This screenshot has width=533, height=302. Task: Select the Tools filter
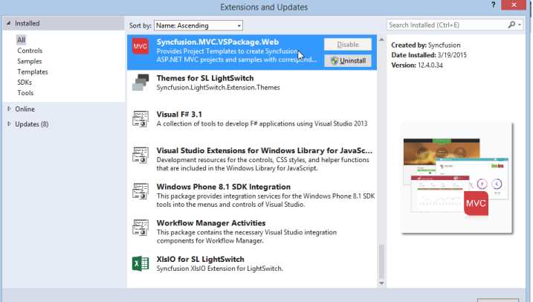pos(25,93)
